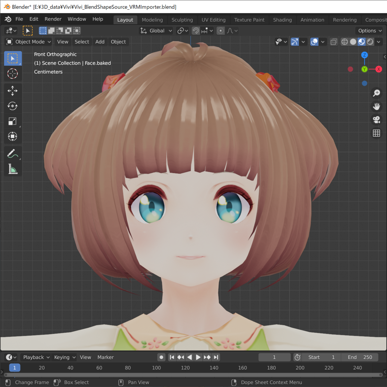The image size is (387, 387).
Task: Pick the Scale tool
Action: 13,121
